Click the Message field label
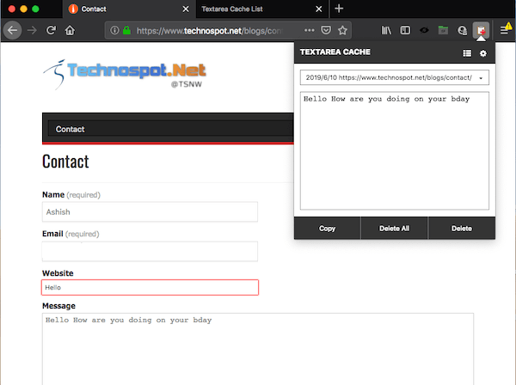The width and height of the screenshot is (516, 385). tap(58, 306)
